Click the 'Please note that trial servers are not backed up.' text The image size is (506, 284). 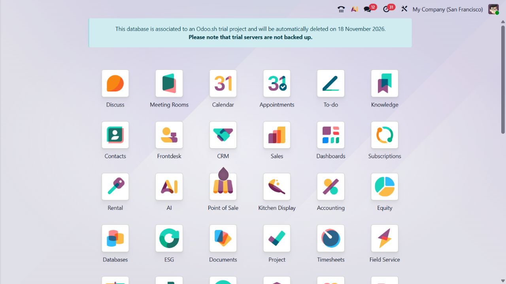tap(250, 37)
